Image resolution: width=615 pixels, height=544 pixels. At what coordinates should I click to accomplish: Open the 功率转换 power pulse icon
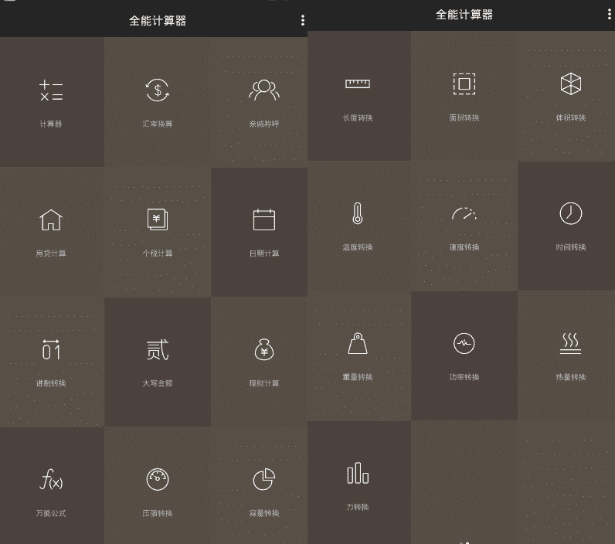(x=464, y=343)
